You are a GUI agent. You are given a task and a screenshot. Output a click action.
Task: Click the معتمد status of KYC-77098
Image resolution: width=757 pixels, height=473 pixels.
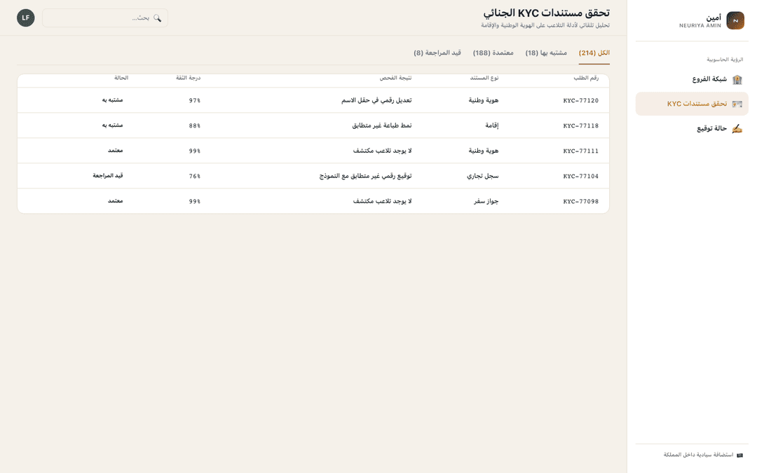pos(116,201)
